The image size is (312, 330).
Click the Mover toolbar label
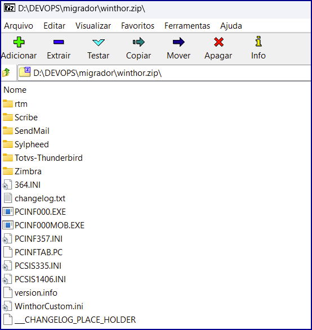click(x=179, y=56)
